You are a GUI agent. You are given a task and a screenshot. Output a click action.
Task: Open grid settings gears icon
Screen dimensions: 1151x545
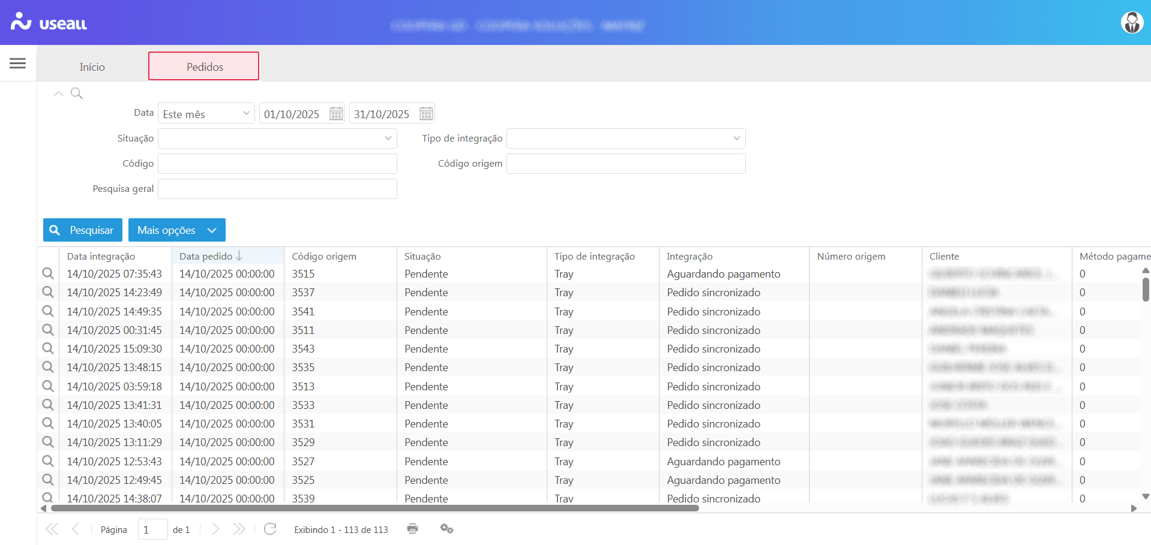(x=446, y=529)
